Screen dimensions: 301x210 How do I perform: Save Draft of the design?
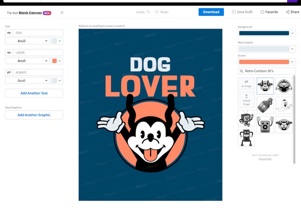click(x=242, y=12)
